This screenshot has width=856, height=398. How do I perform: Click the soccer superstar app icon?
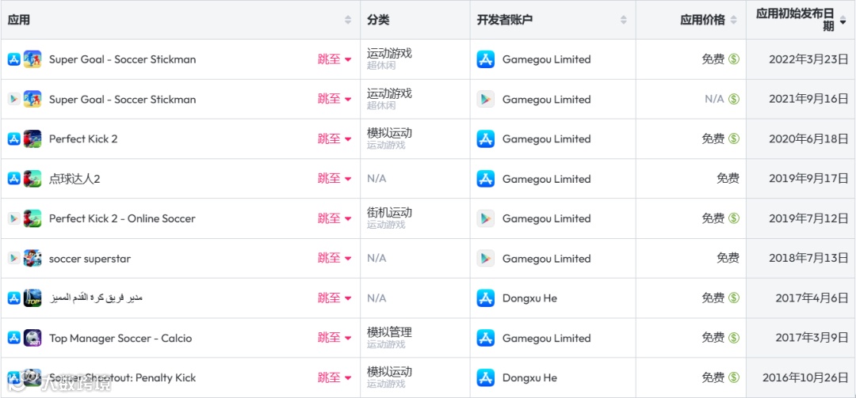pyautogui.click(x=32, y=259)
